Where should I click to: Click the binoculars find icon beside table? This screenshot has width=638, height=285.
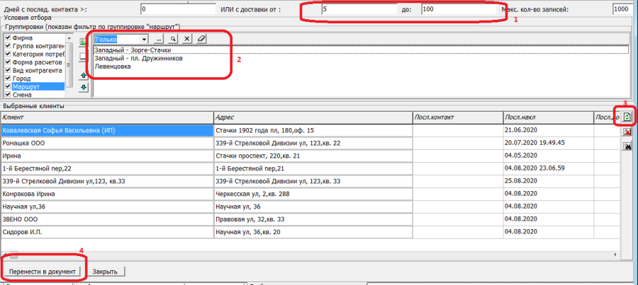pos(627,146)
